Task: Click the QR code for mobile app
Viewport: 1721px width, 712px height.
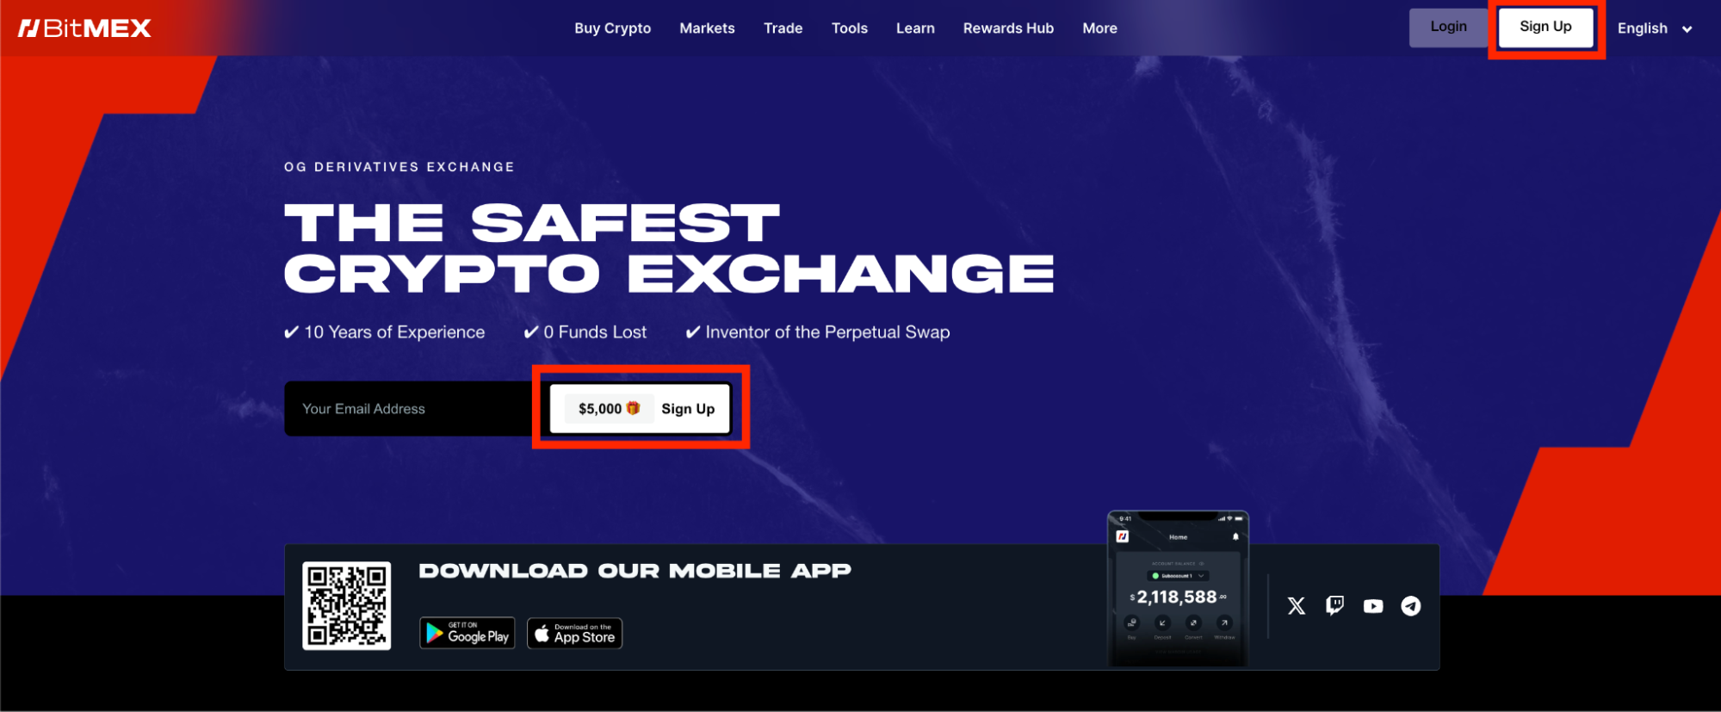Action: [x=346, y=606]
